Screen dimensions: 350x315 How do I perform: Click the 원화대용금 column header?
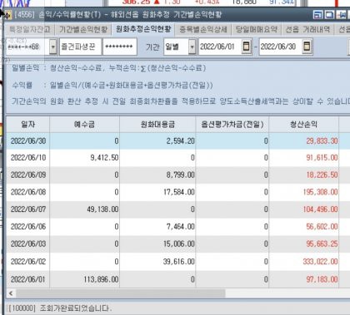tap(157, 125)
